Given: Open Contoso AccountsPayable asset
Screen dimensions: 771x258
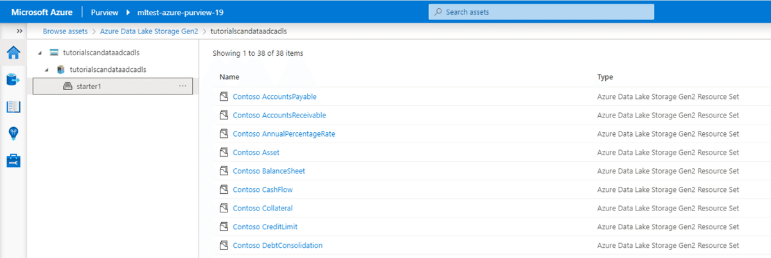Looking at the screenshot, I should tap(275, 97).
